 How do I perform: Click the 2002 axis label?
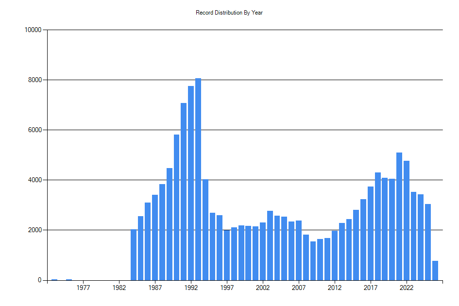coord(263,288)
